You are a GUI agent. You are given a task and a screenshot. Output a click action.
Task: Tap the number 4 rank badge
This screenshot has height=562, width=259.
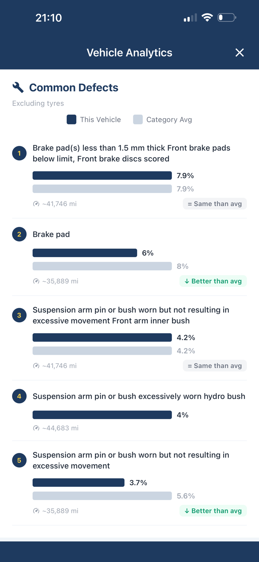tap(19, 396)
